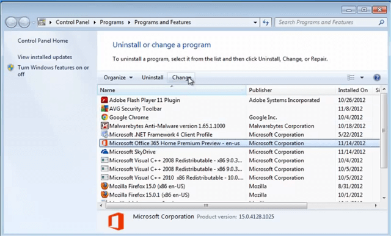The height and width of the screenshot is (236, 391).
Task: Click the vertical scrollbar thumb
Action: coord(384,131)
